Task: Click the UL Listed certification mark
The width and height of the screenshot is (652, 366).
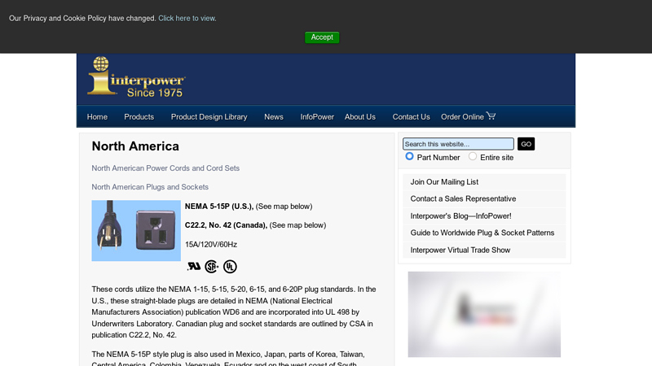Action: point(231,266)
